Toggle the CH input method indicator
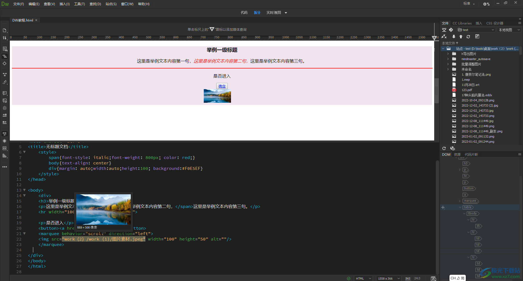This screenshot has height=281, width=523. tap(457, 278)
